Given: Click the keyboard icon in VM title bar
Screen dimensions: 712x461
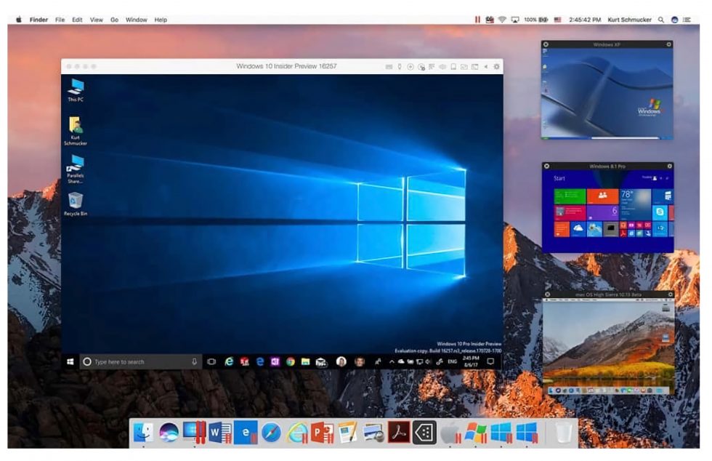Looking at the screenshot, I should point(389,67).
